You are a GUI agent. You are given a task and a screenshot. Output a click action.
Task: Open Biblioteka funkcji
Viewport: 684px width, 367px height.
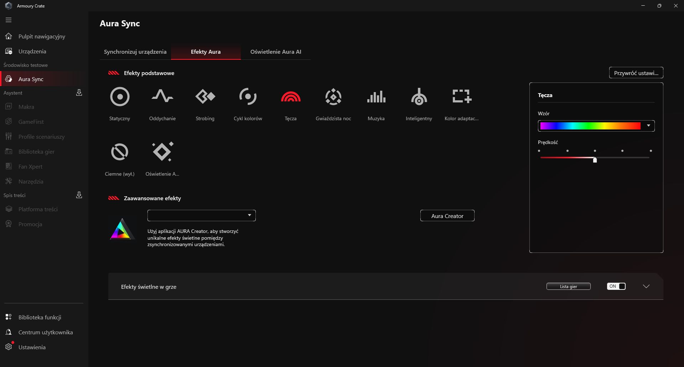tap(44, 317)
